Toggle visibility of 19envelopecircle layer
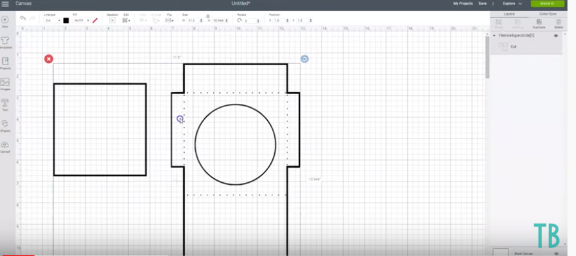The height and width of the screenshot is (256, 576). 556,35
